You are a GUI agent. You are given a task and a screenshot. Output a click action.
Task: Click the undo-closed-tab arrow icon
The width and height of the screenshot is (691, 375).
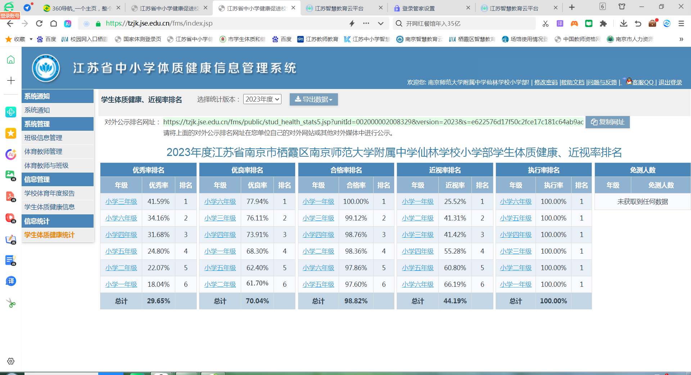coord(638,23)
